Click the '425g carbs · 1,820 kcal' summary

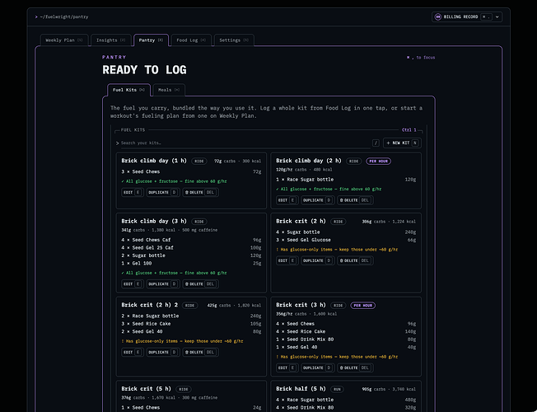[x=234, y=306]
